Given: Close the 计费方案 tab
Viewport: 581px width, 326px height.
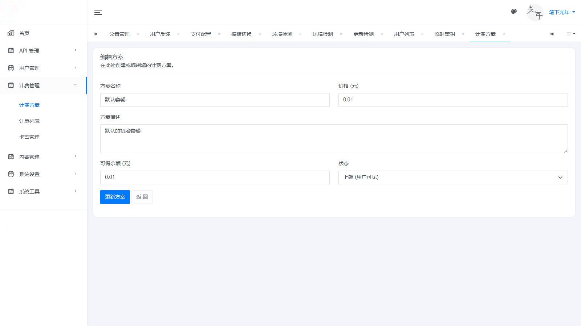Looking at the screenshot, I should pyautogui.click(x=504, y=34).
